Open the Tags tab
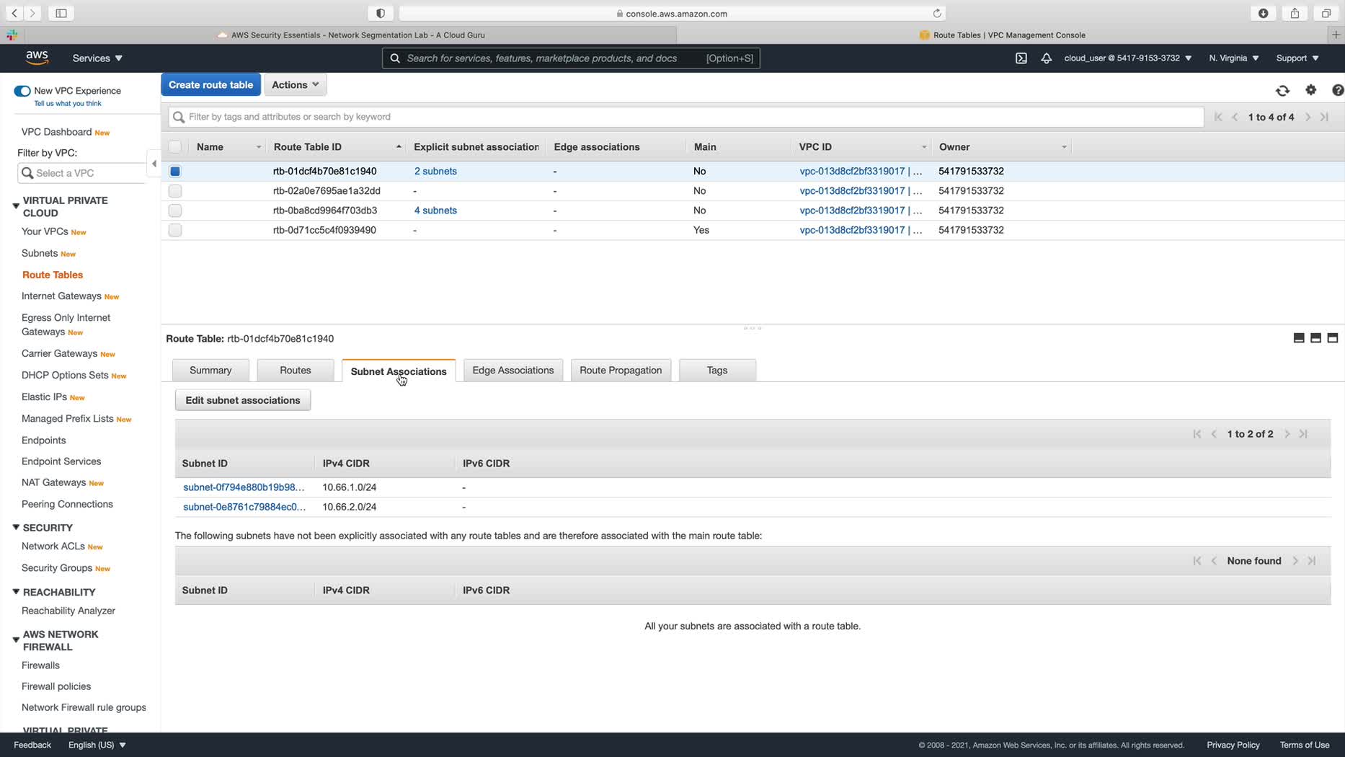The width and height of the screenshot is (1345, 757). [717, 371]
